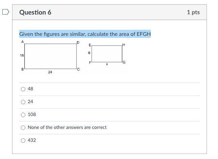Image resolution: width=218 pixels, height=159 pixels.
Task: Click vertex label C on the diagram
Action: 78,70
